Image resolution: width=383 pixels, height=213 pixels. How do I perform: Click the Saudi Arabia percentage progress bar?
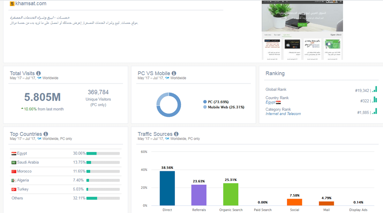tap(103, 162)
